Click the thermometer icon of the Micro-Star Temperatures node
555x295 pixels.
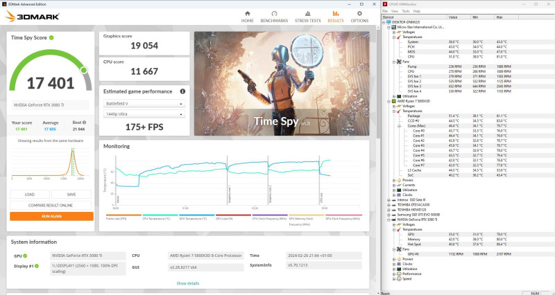[399, 37]
